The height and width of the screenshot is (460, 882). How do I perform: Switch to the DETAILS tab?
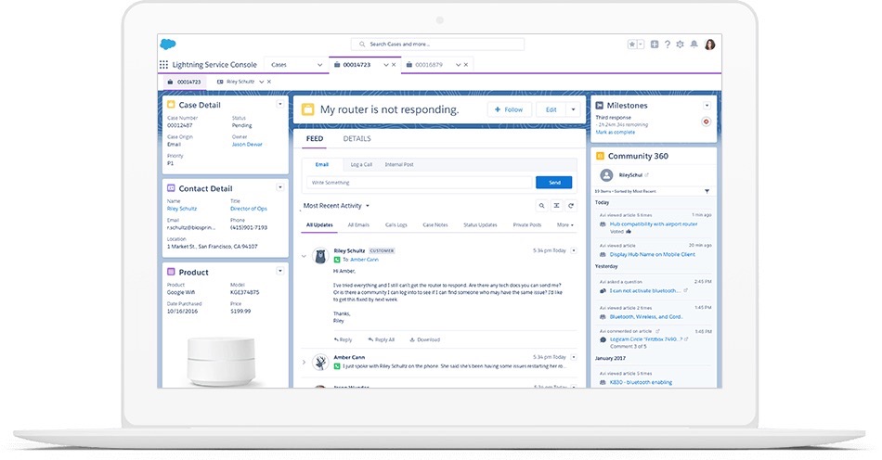(357, 139)
